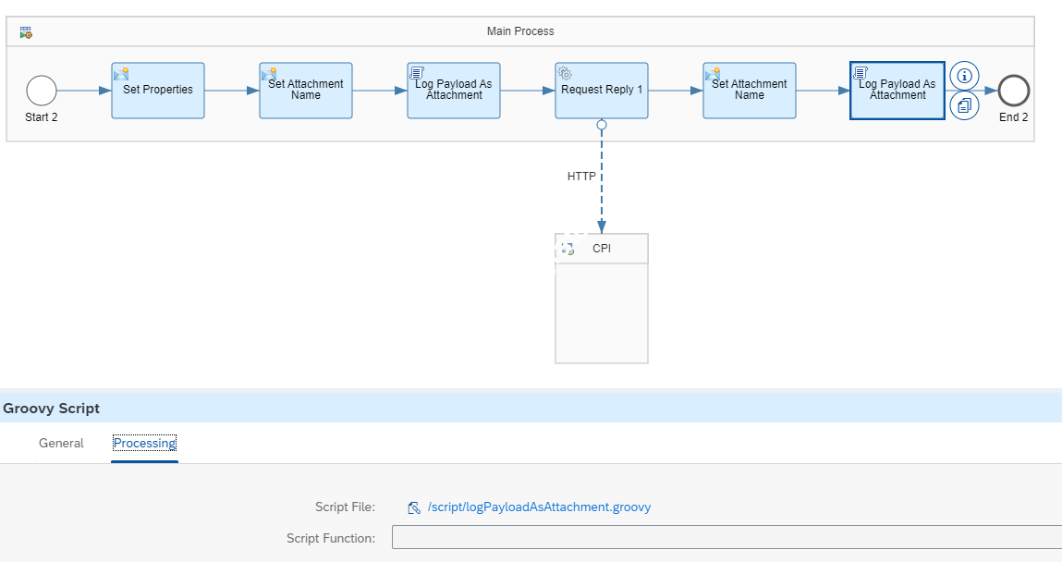The width and height of the screenshot is (1062, 562).
Task: Open the logPayloadAsAttachment.groovy script link
Action: pos(539,507)
